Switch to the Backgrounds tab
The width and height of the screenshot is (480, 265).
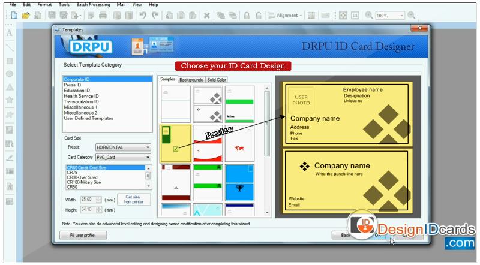pos(191,80)
